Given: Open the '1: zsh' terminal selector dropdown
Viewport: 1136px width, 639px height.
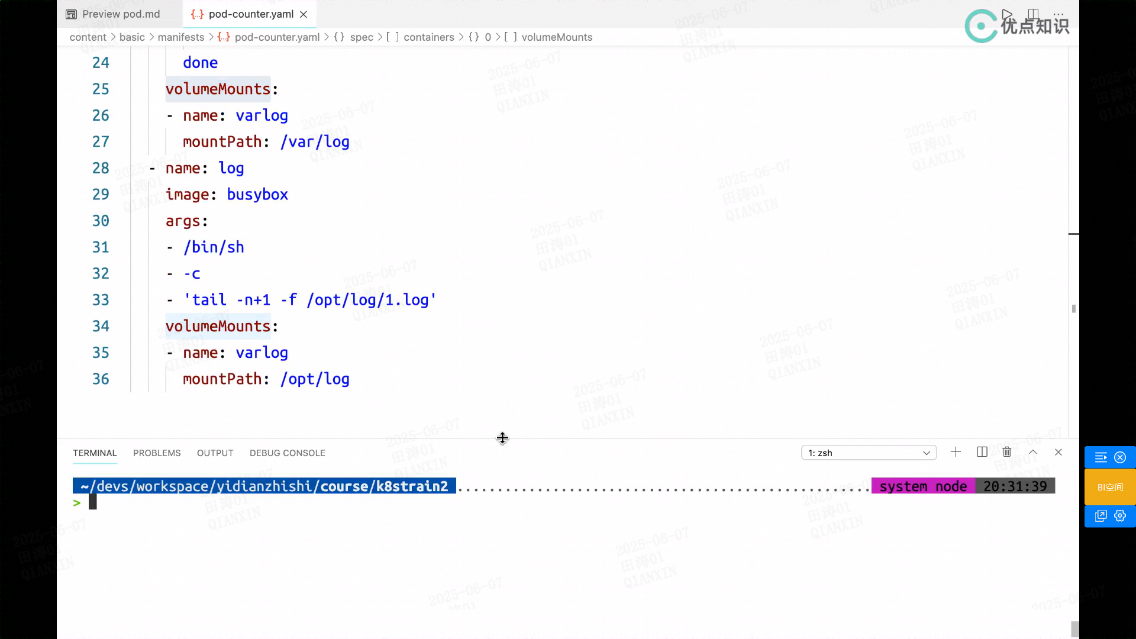Looking at the screenshot, I should (x=869, y=453).
